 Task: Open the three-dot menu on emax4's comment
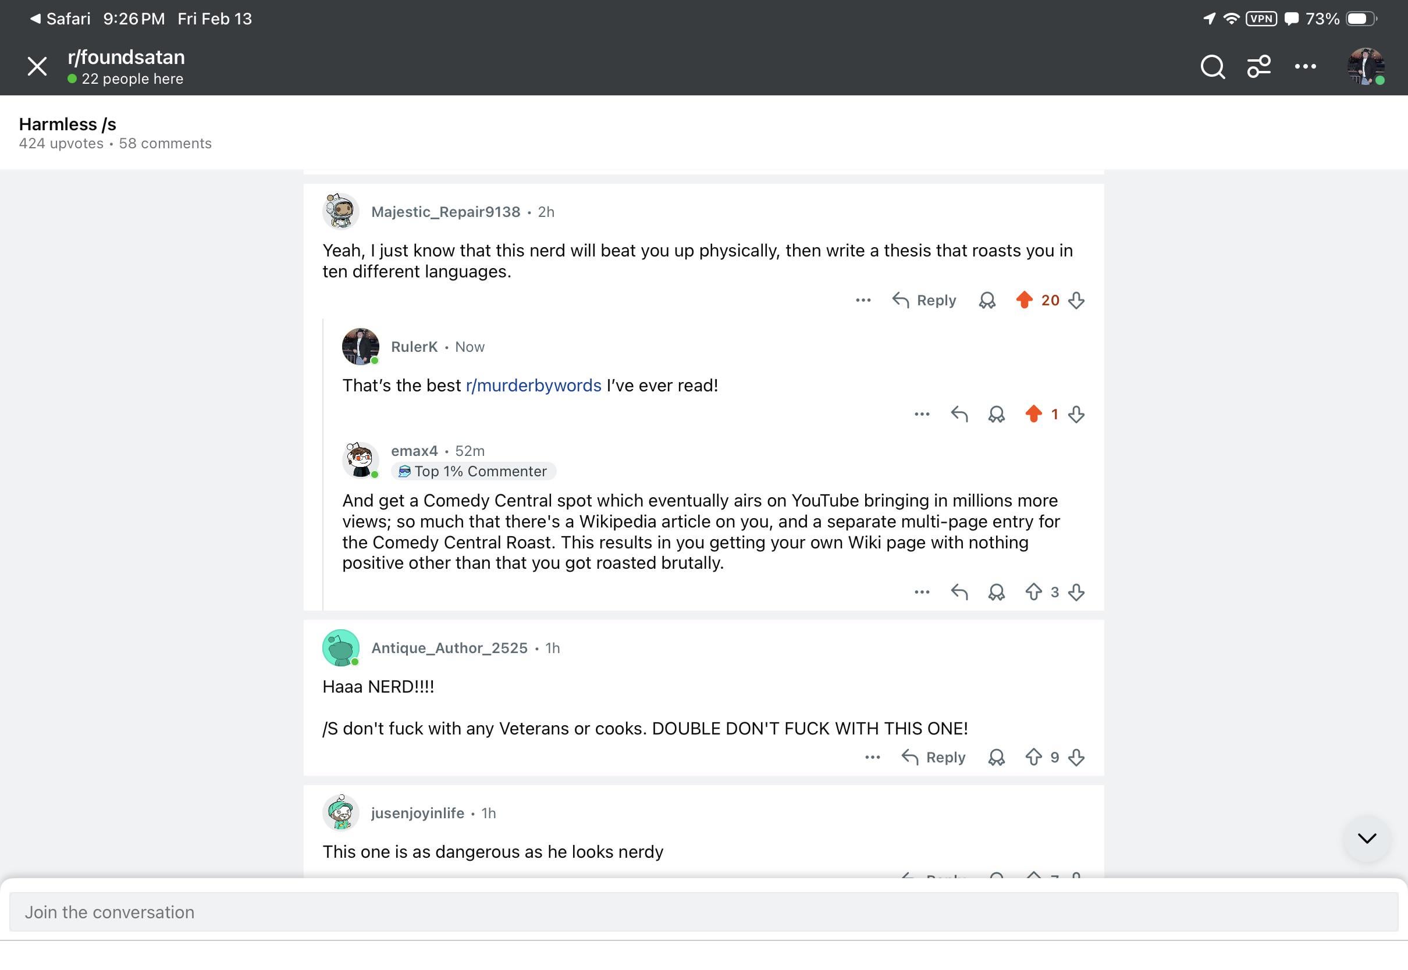coord(922,592)
